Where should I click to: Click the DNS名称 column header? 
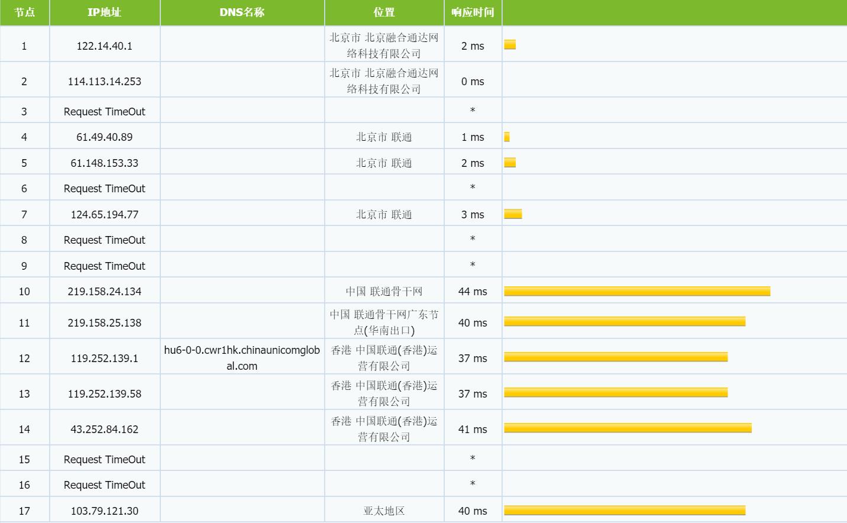click(x=242, y=12)
